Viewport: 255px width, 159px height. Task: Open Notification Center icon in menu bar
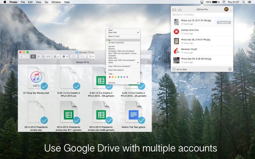click(249, 2)
